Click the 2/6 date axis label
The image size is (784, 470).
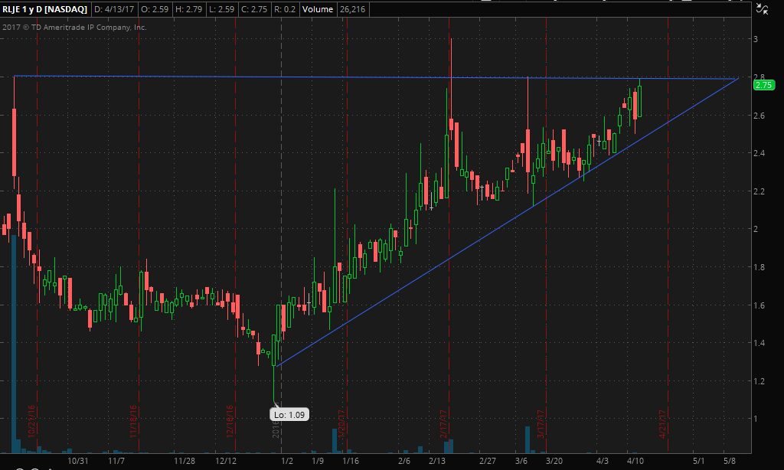pos(404,461)
